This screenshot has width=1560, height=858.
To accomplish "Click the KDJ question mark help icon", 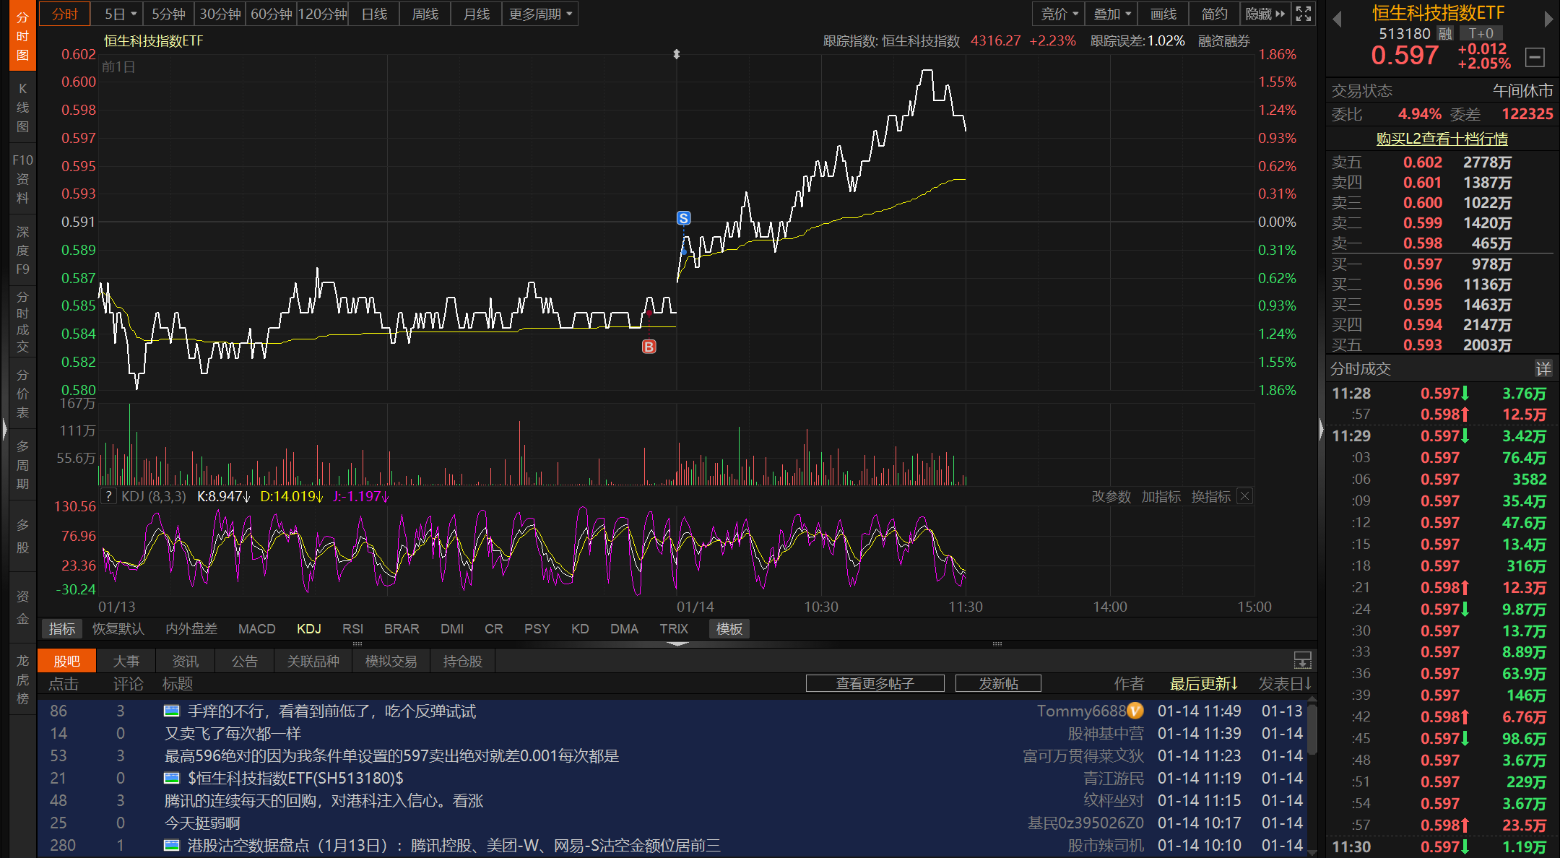I will tap(108, 496).
